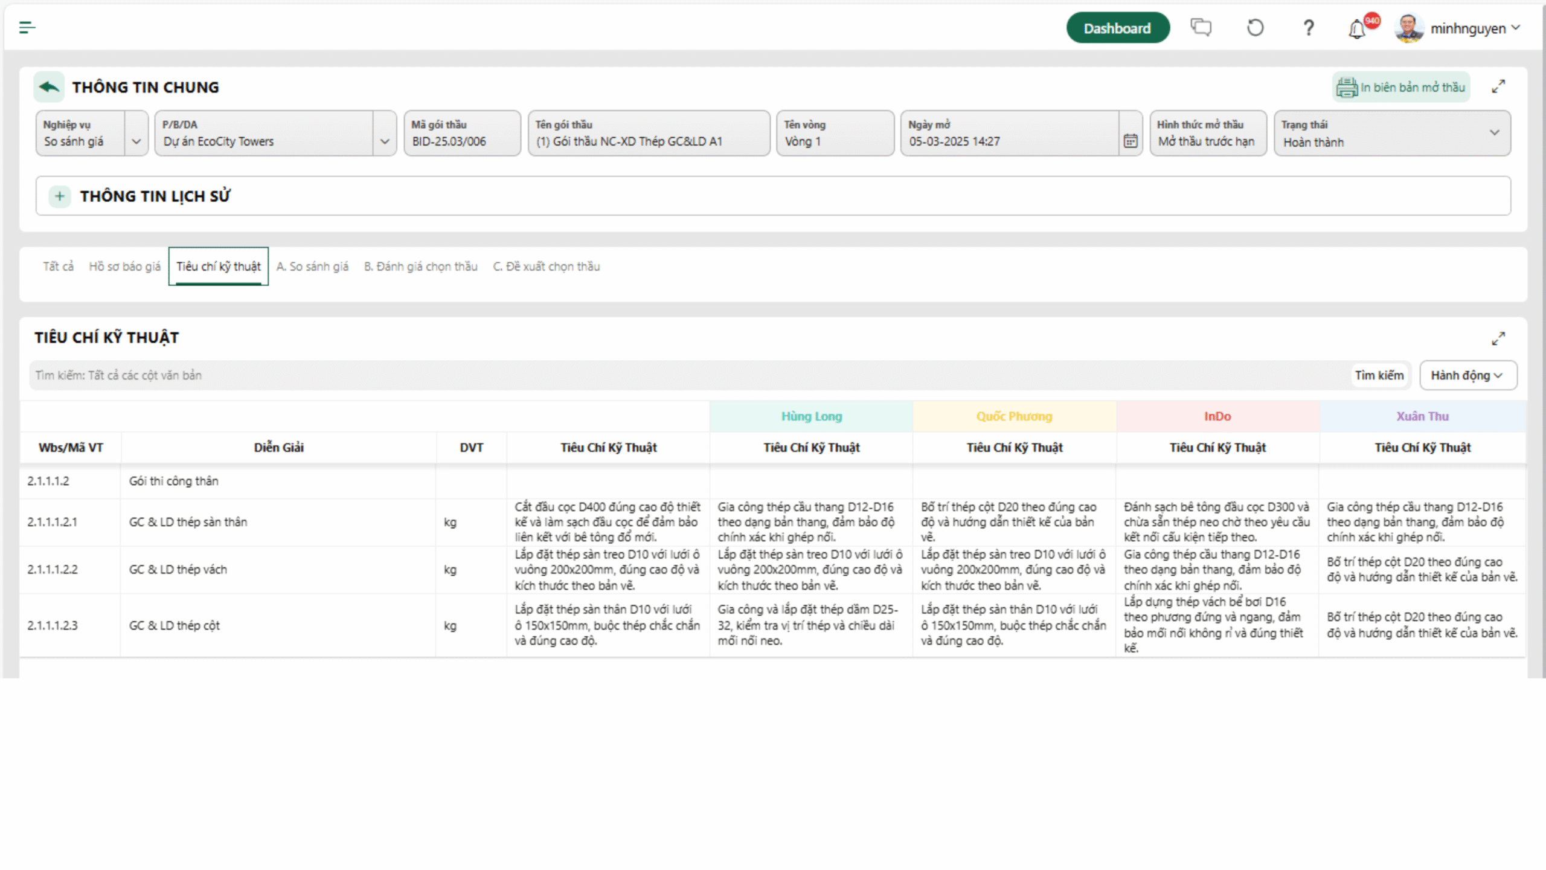1546x870 pixels.
Task: Open the notifications bell icon
Action: tap(1357, 29)
